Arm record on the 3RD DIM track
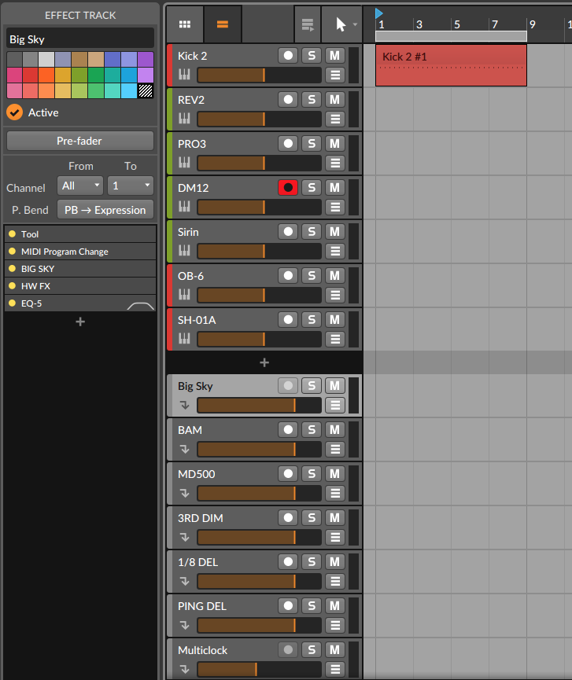572x680 pixels. pyautogui.click(x=288, y=518)
